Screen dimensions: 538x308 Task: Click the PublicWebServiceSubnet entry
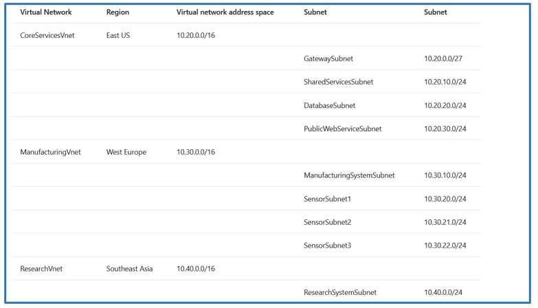(343, 129)
